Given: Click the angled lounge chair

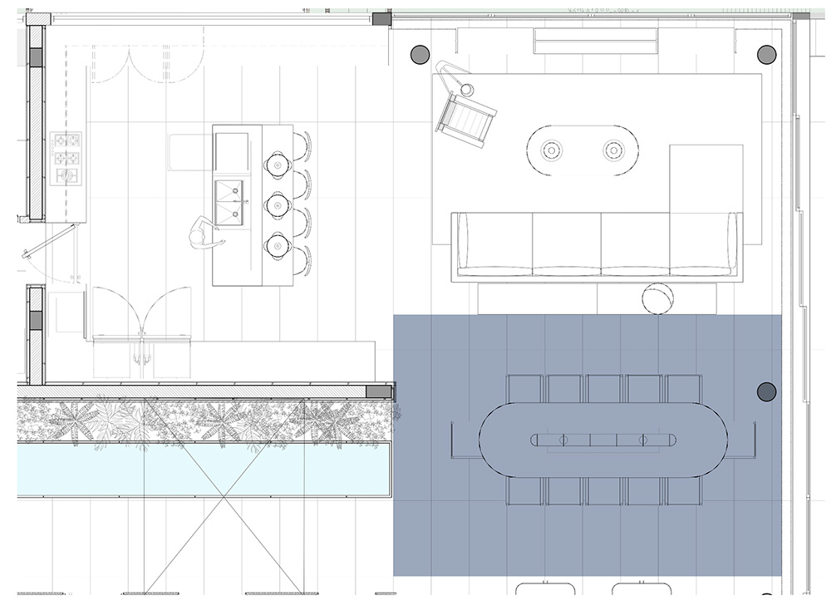Looking at the screenshot, I should tap(466, 114).
